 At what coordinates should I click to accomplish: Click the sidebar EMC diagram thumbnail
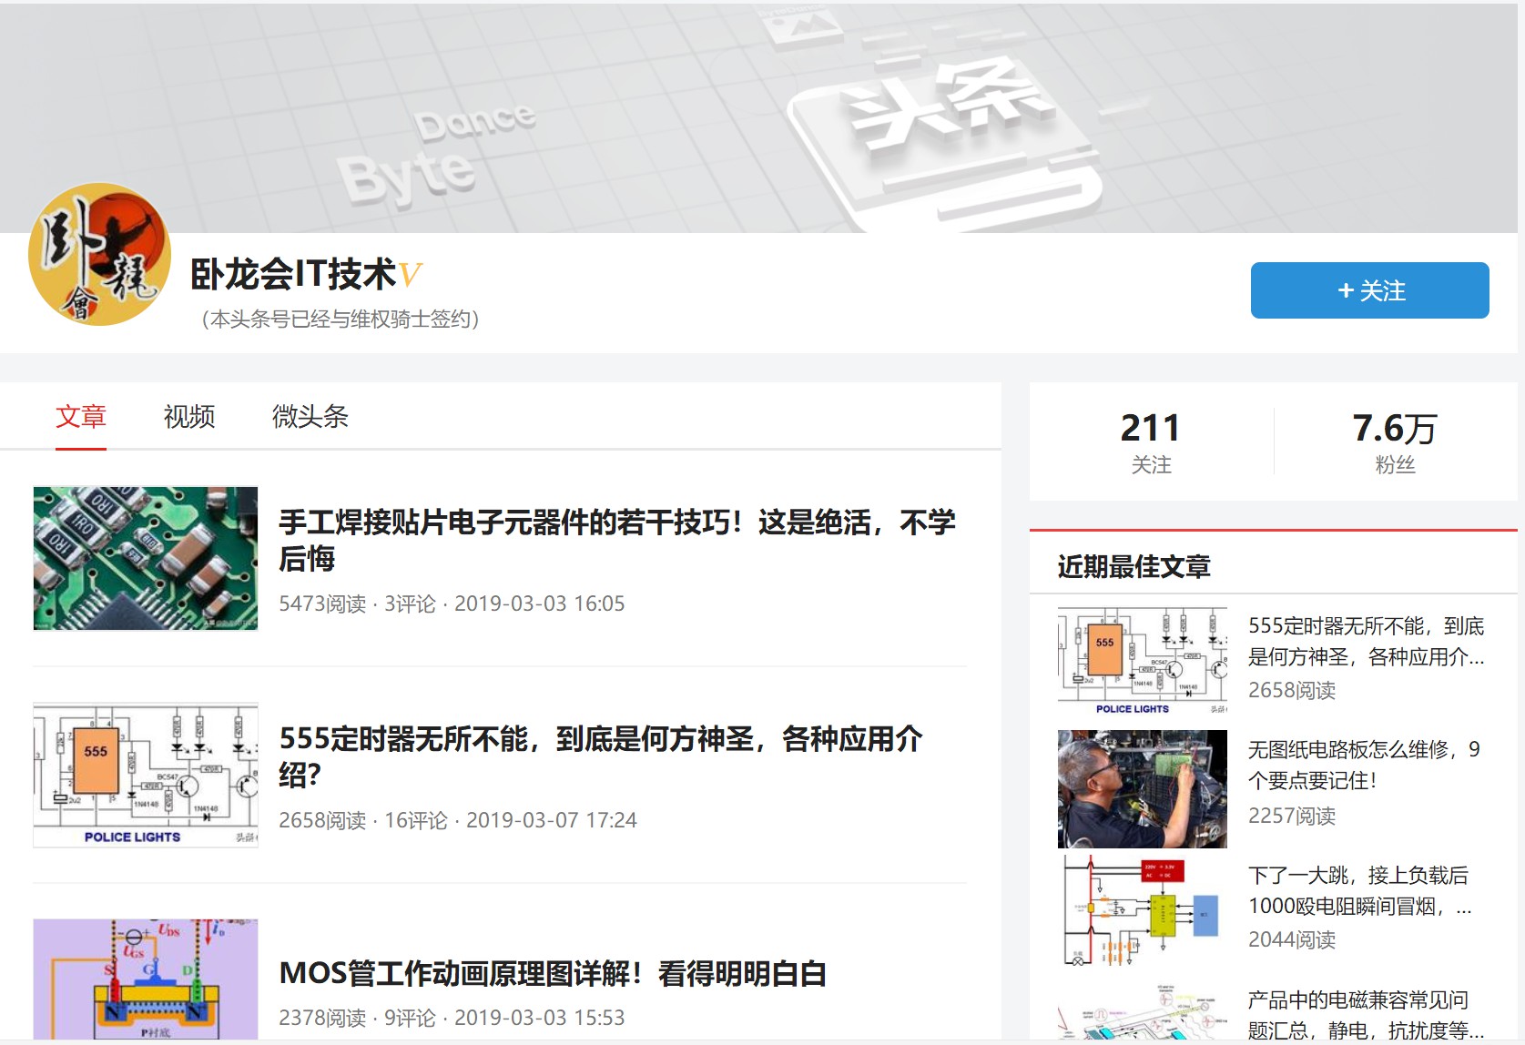coord(1143,1010)
